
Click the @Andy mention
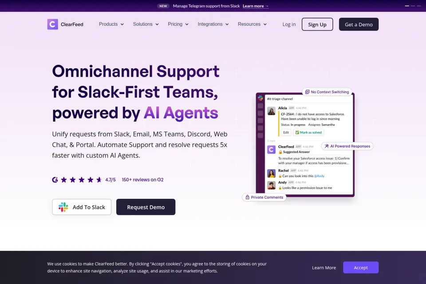pos(319,176)
